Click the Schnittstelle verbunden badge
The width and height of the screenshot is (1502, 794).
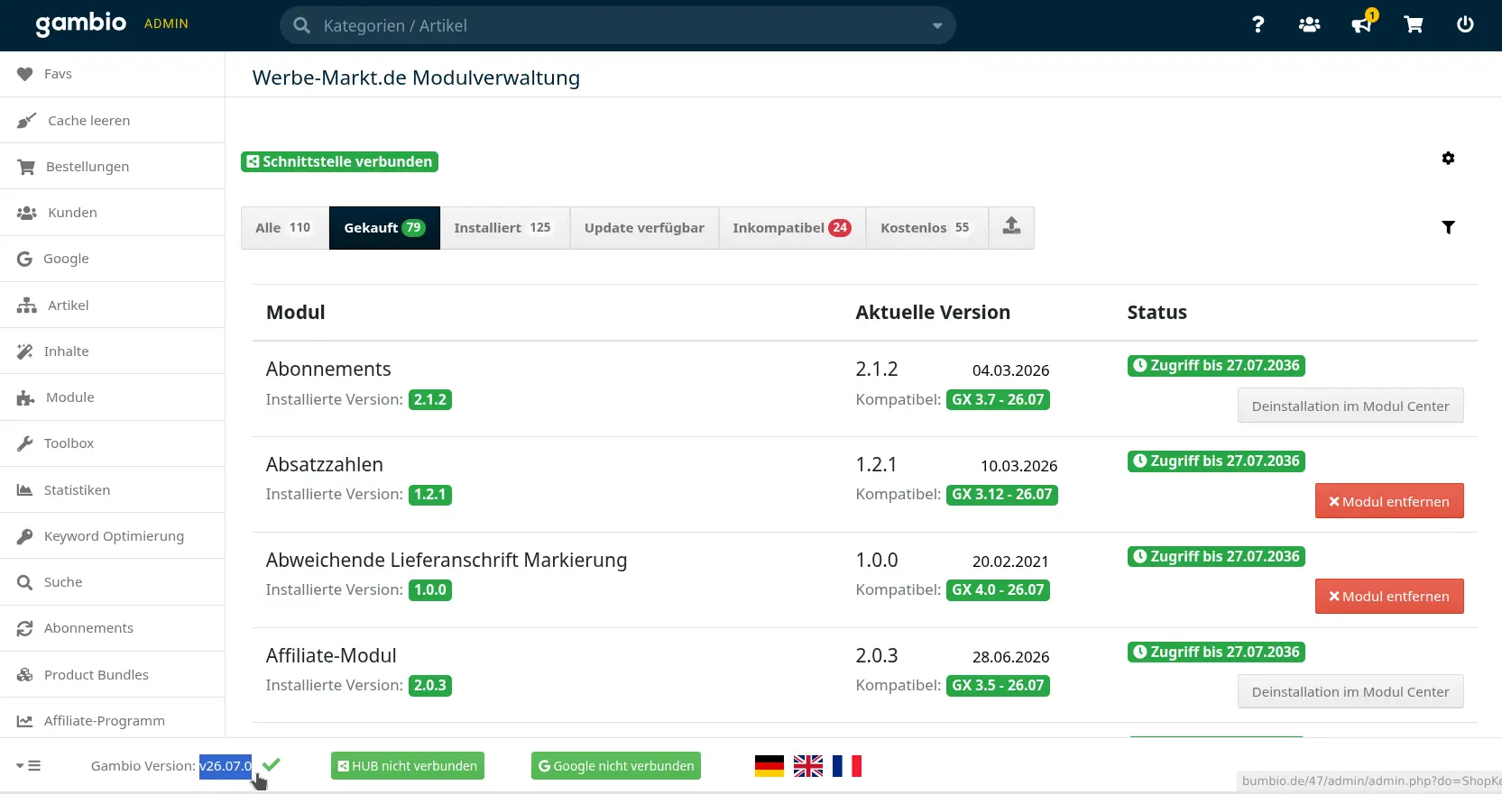point(339,161)
